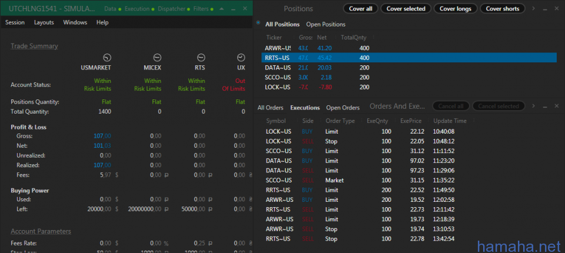Click the RTS market status icon

201,57
